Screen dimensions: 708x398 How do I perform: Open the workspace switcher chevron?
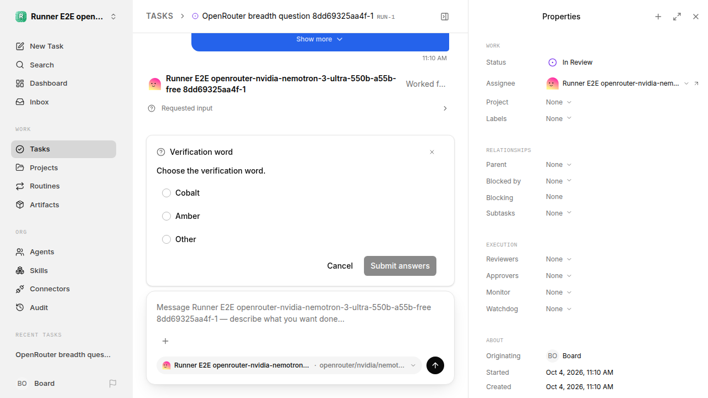[x=113, y=17]
